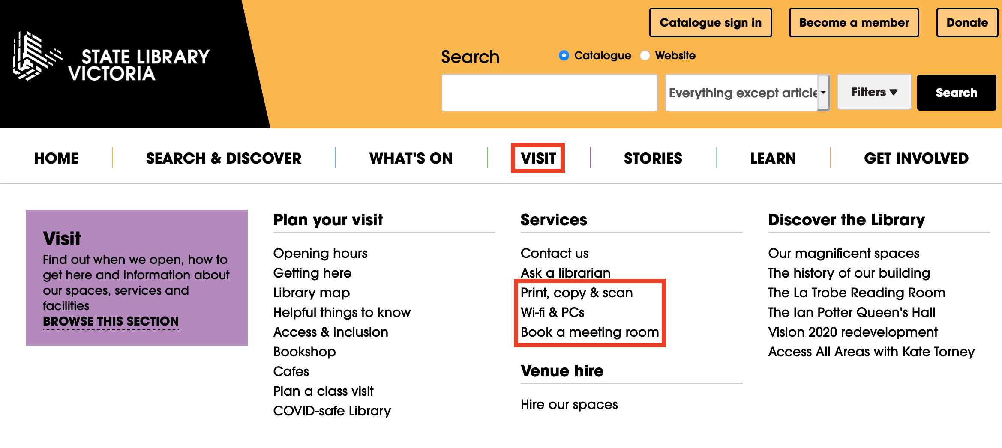Click Book a meeting room
The height and width of the screenshot is (448, 1002).
[590, 332]
